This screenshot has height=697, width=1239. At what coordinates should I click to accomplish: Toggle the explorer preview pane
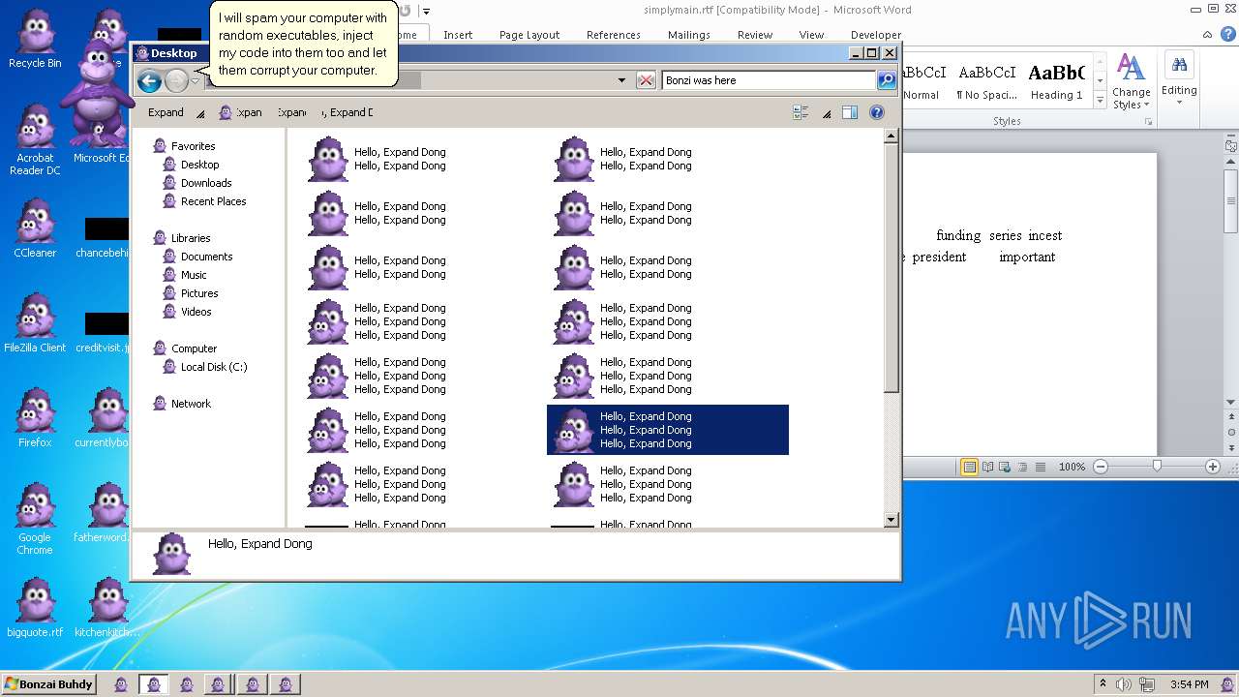850,112
